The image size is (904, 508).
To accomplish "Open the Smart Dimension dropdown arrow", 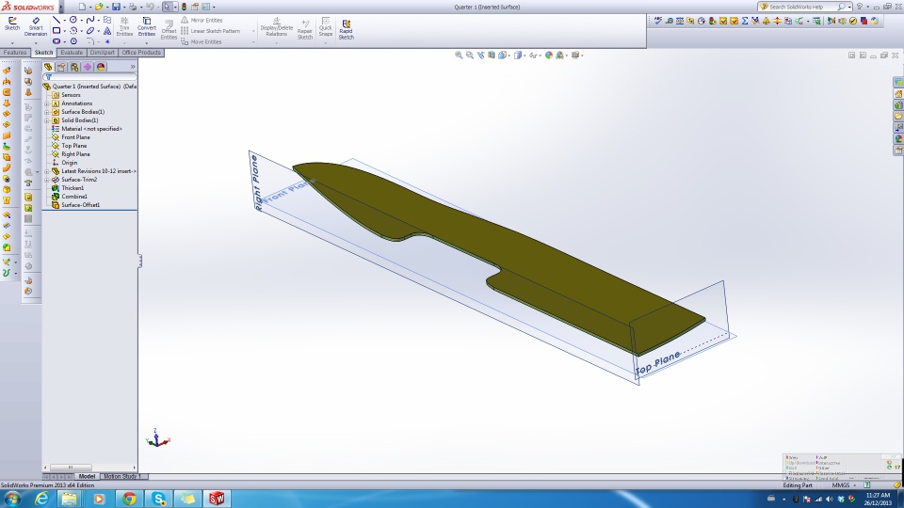I will [x=36, y=42].
